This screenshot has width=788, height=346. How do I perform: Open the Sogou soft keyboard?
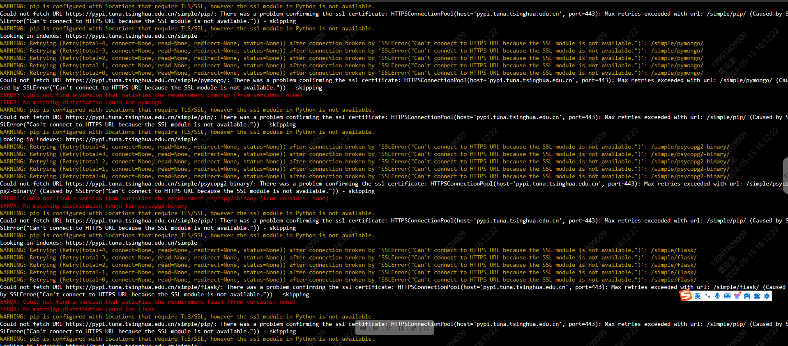click(x=727, y=296)
